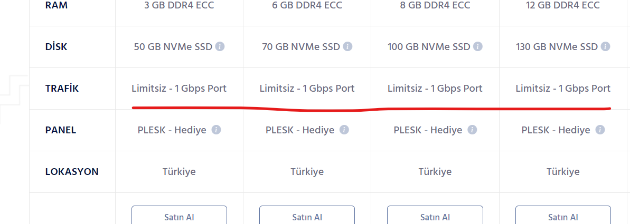Click info icon beside 100 GB NVMe SSD
The width and height of the screenshot is (630, 224).
[x=477, y=46]
